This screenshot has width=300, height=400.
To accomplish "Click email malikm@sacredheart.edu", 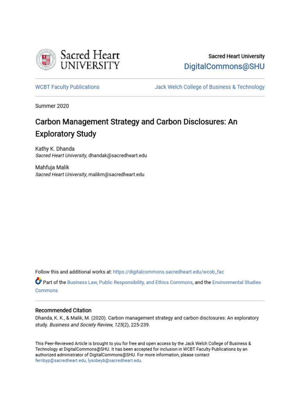I will [116, 175].
